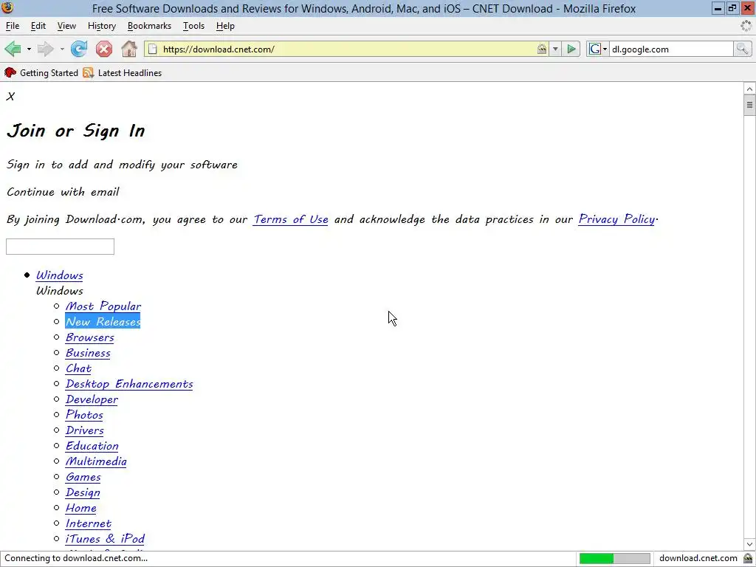Click the vertical scrollbar thumb
Image resolution: width=756 pixels, height=567 pixels.
tap(749, 105)
